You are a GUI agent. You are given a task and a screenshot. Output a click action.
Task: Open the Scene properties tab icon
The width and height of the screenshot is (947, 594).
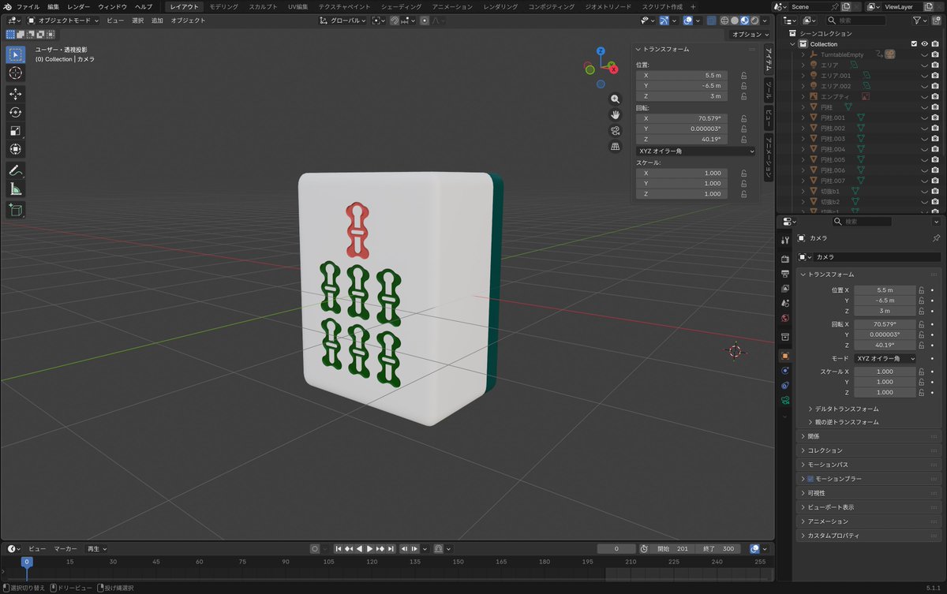(x=784, y=303)
